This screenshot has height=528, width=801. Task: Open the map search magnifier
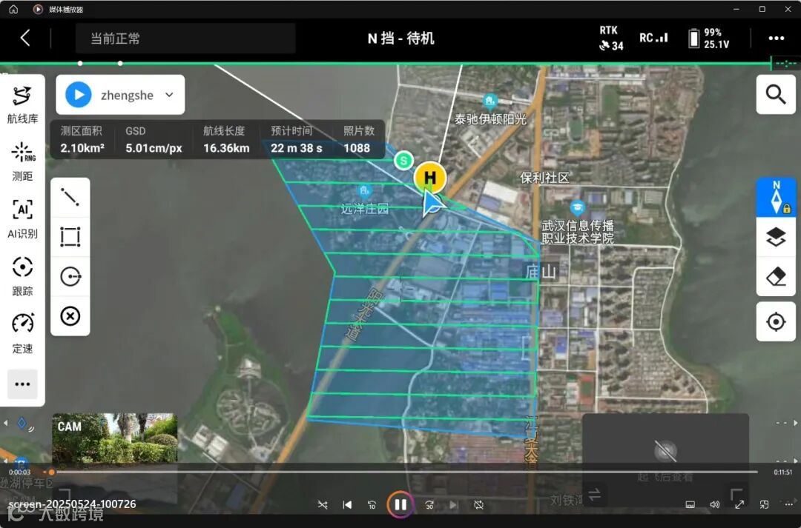coord(776,94)
